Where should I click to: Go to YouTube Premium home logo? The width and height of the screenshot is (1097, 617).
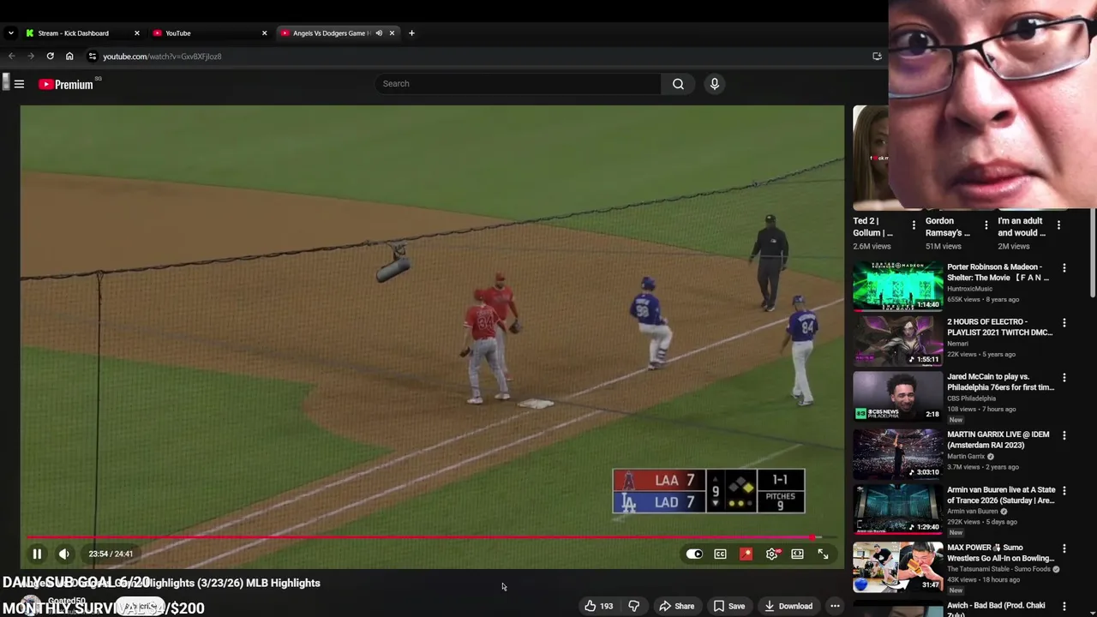[67, 84]
